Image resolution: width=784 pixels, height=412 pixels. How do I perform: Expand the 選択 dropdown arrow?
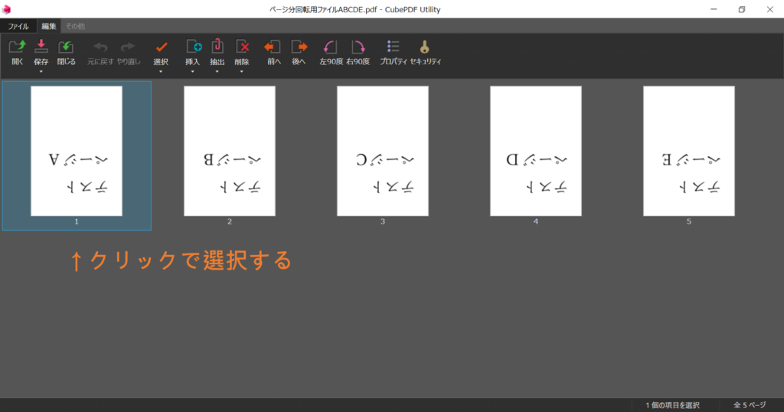pyautogui.click(x=161, y=72)
